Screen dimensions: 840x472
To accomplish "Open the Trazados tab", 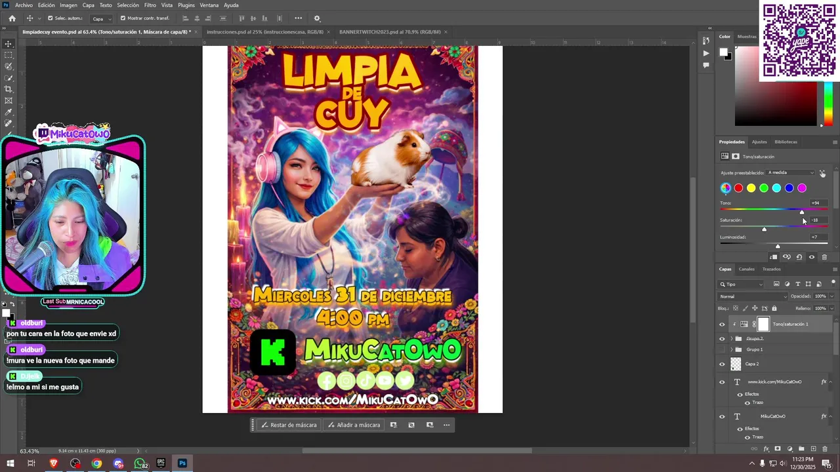I will pyautogui.click(x=772, y=269).
